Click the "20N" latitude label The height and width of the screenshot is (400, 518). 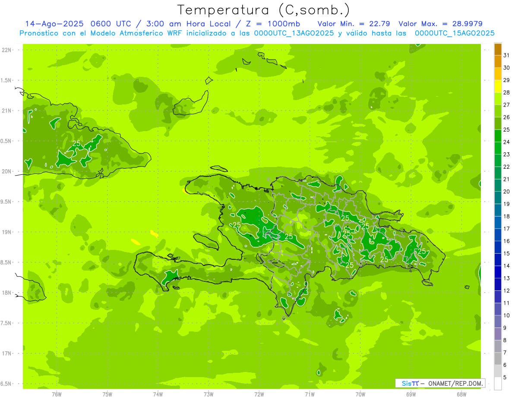coord(7,171)
